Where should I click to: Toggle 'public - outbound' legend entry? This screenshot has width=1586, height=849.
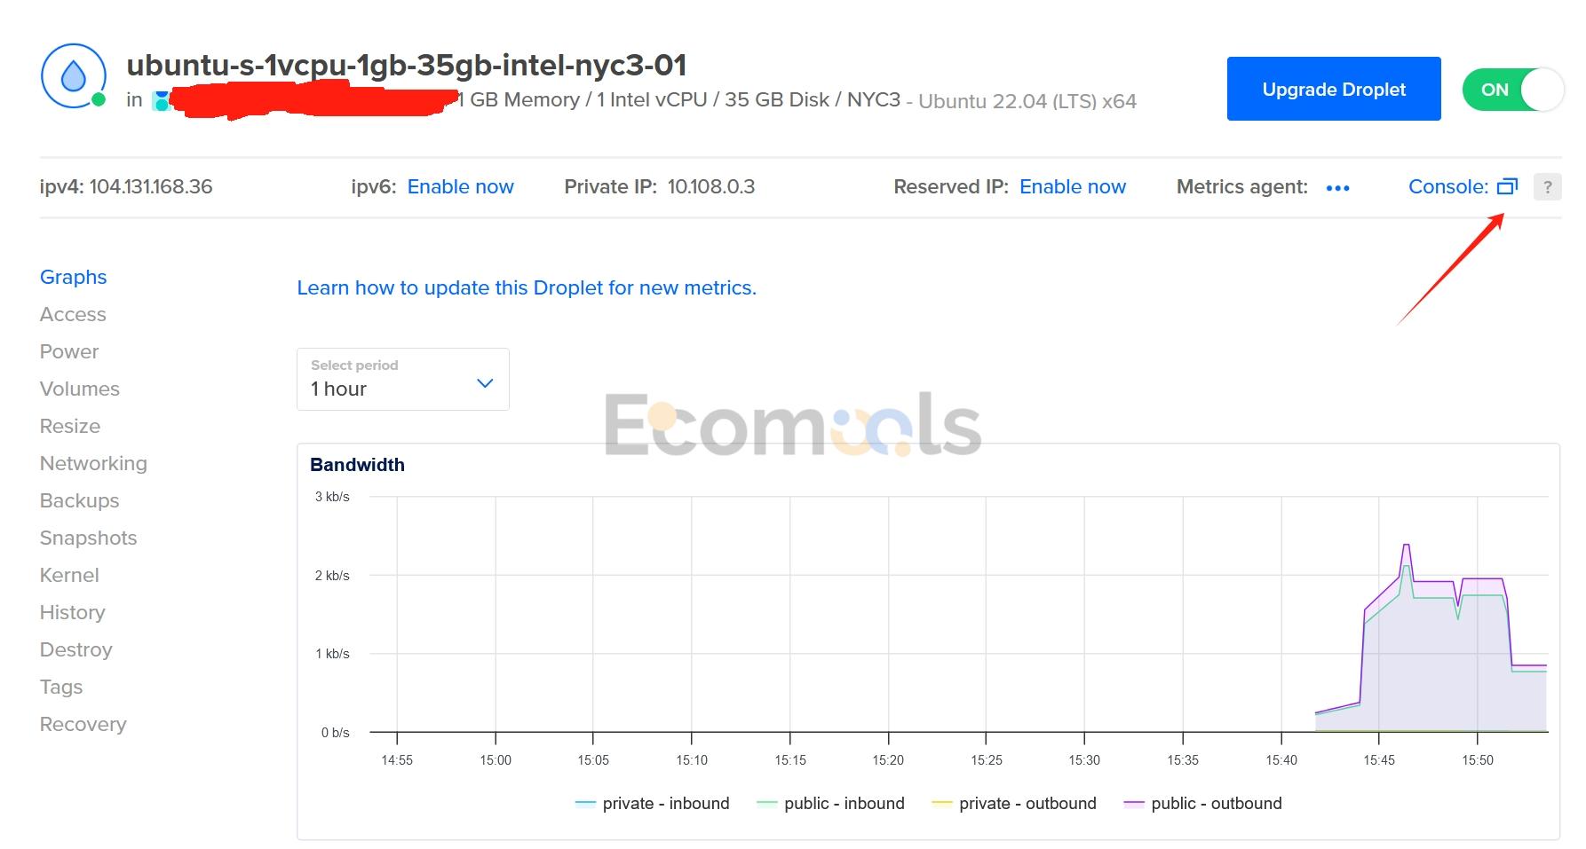(1203, 803)
